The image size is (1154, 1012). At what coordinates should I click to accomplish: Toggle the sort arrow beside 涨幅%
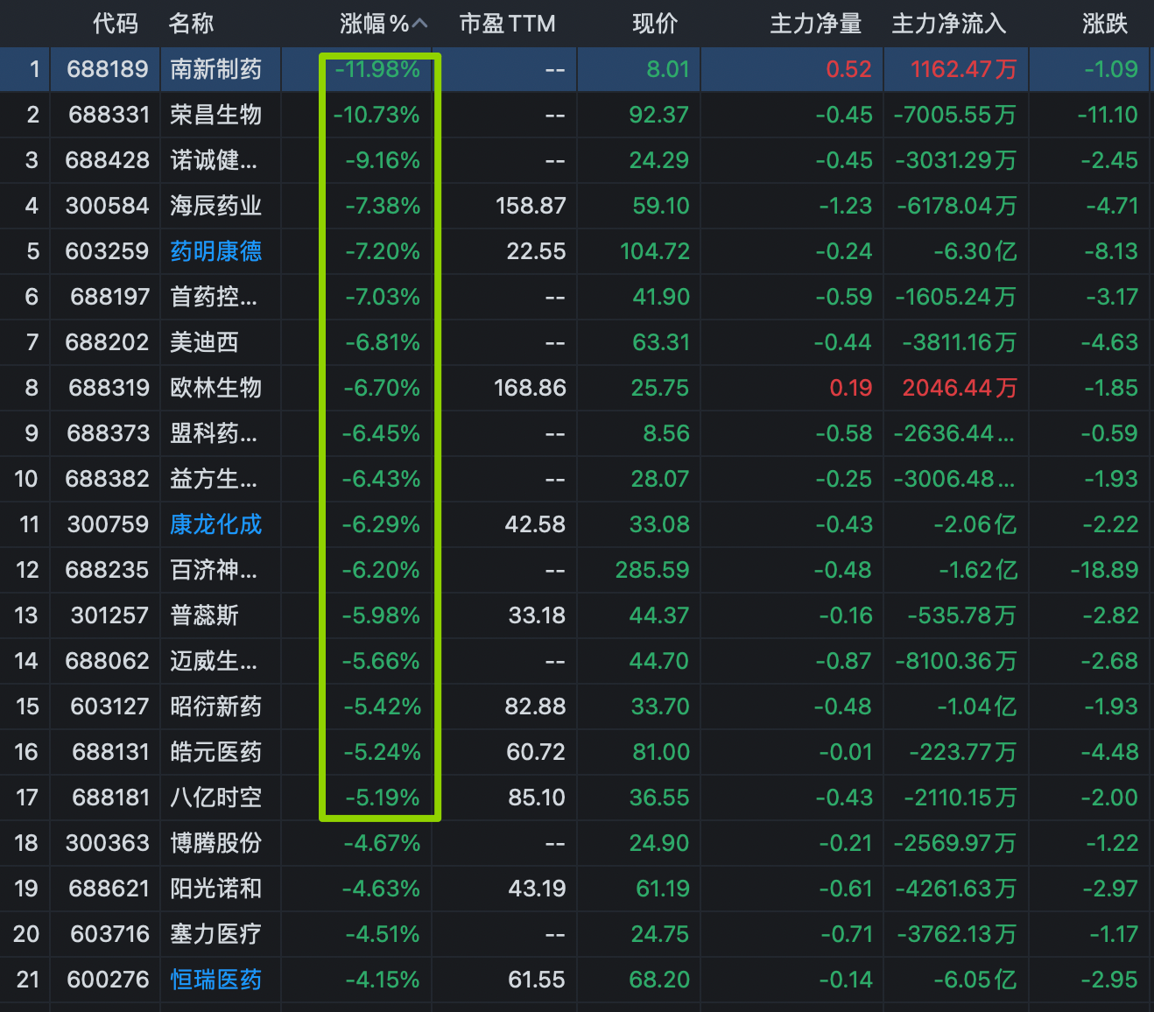point(420,24)
